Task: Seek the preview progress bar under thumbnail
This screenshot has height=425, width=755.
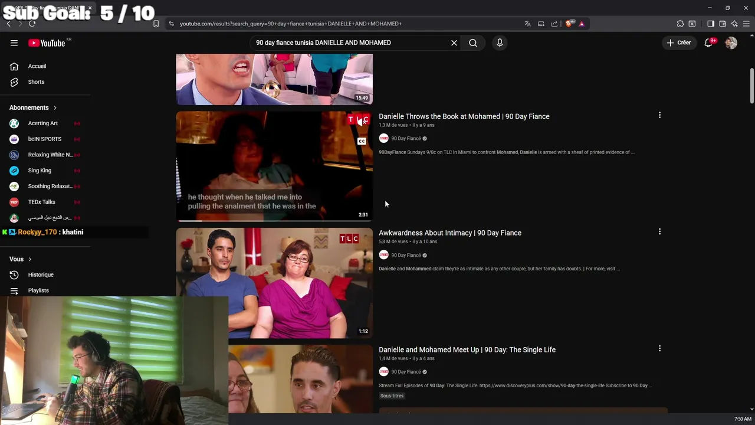Action: [x=274, y=221]
